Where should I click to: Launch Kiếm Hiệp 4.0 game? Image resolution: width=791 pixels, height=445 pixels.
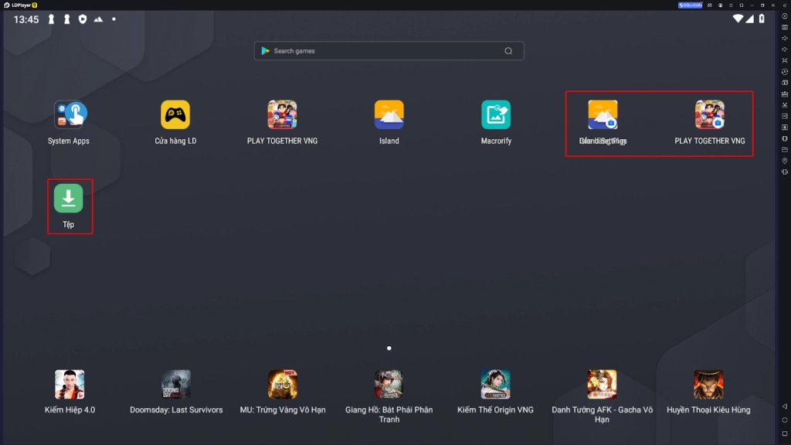[x=70, y=384]
